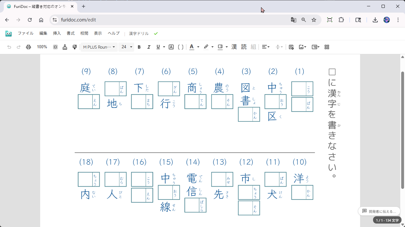This screenshot has width=405, height=227.
Task: Toggle italic formatting
Action: click(x=149, y=47)
